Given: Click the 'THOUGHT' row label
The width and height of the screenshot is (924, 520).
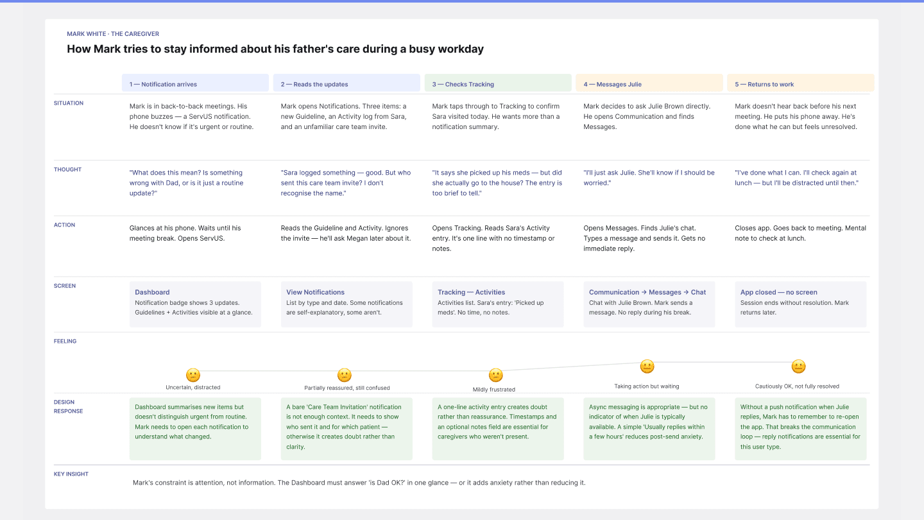Looking at the screenshot, I should [x=68, y=169].
